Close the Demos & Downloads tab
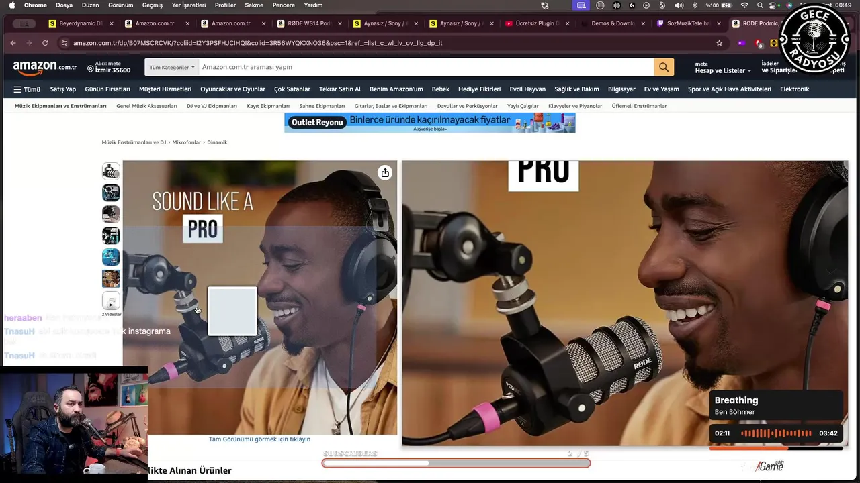The width and height of the screenshot is (860, 483). [x=644, y=23]
